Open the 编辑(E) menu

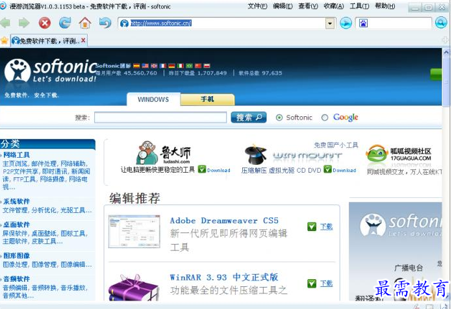point(283,6)
